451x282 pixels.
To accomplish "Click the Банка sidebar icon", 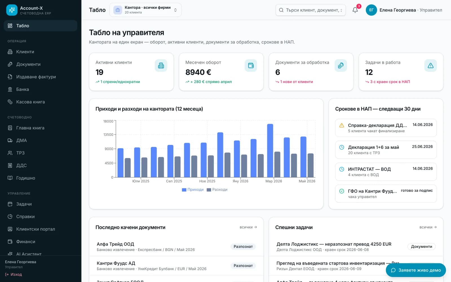I will [x=10, y=89].
